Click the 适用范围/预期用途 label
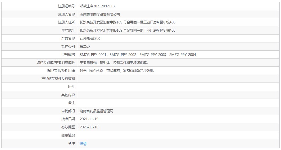This screenshot has height=150, width=281. coord(61,71)
